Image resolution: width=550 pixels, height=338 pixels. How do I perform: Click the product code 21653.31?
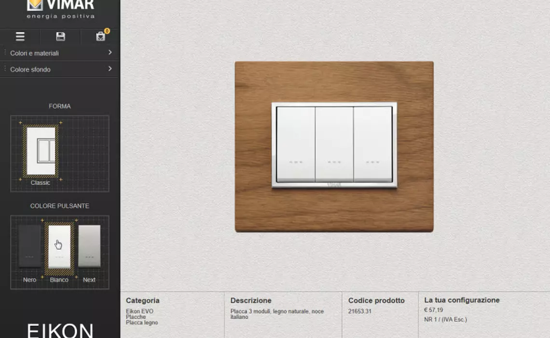pyautogui.click(x=359, y=311)
